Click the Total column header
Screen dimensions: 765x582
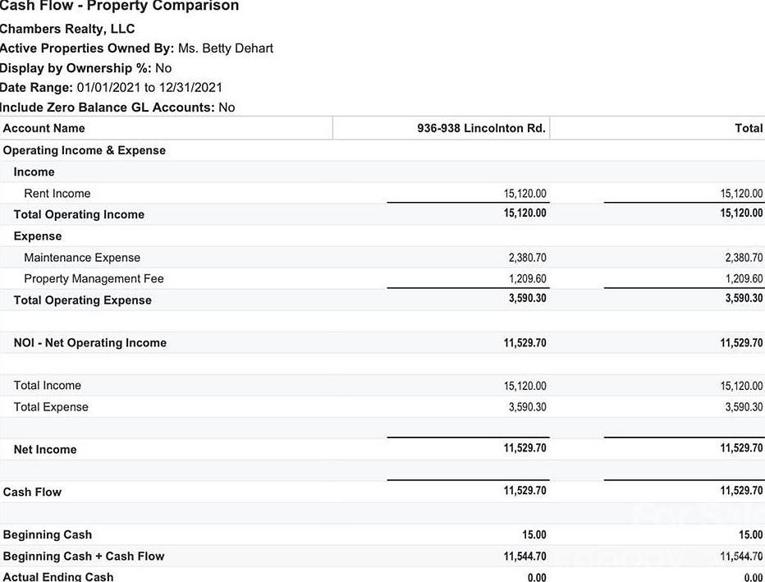point(748,128)
